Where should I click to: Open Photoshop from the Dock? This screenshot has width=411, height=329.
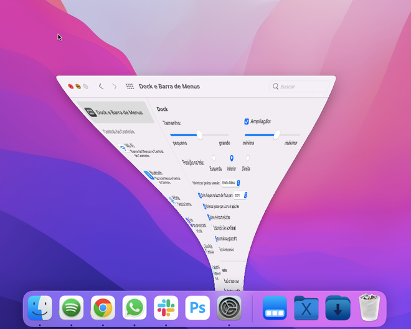tap(197, 308)
